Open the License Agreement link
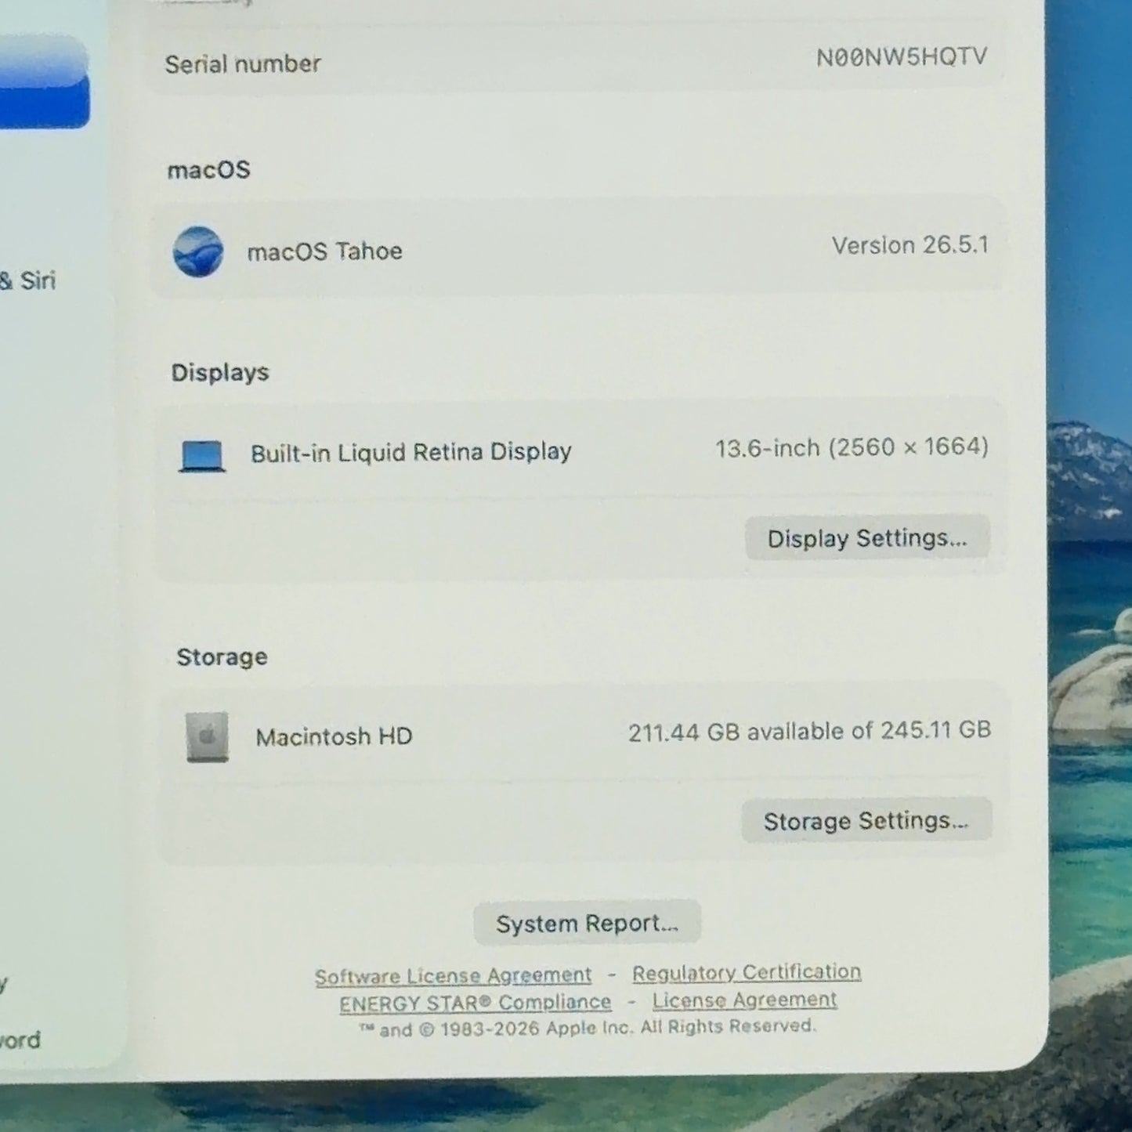The height and width of the screenshot is (1132, 1132). [x=744, y=1000]
